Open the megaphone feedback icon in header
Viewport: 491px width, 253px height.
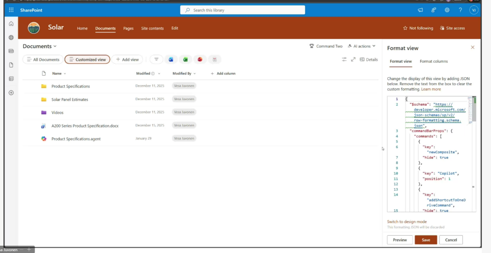click(420, 10)
